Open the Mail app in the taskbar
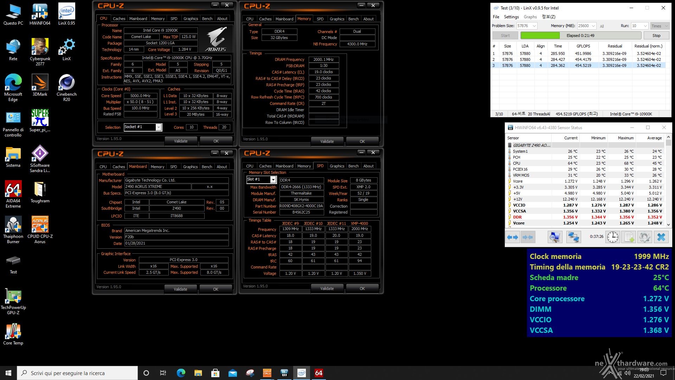 tap(232, 373)
